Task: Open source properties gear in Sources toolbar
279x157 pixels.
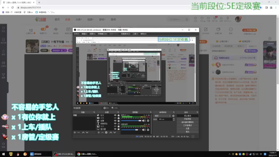Action: (106, 133)
